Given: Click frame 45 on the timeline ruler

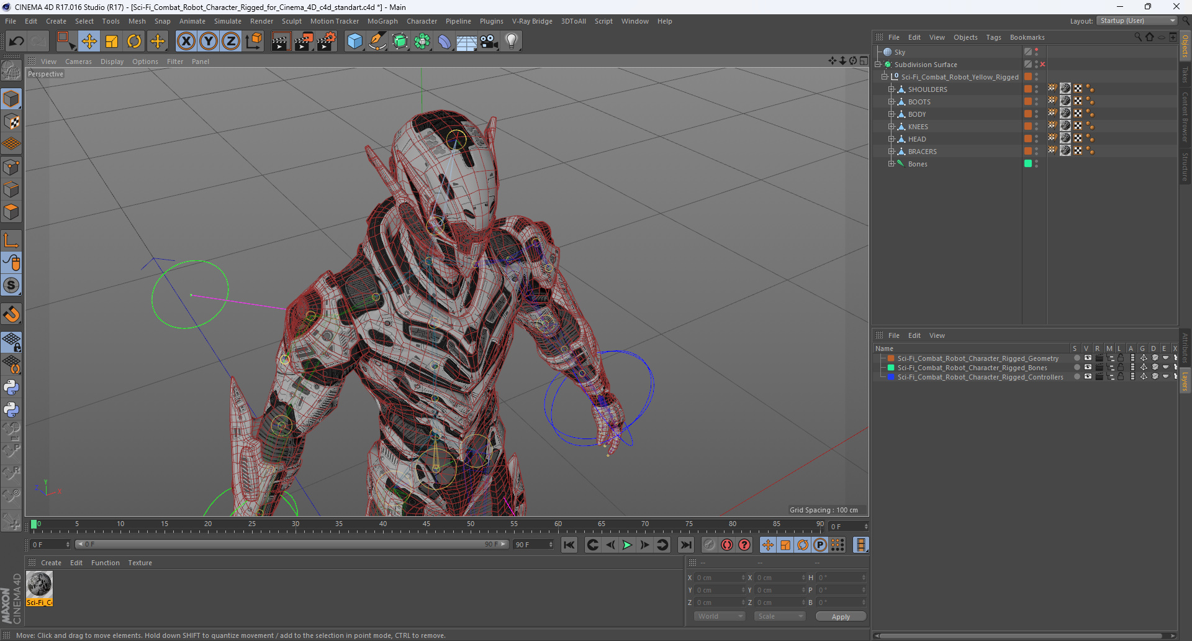Looking at the screenshot, I should tap(427, 525).
